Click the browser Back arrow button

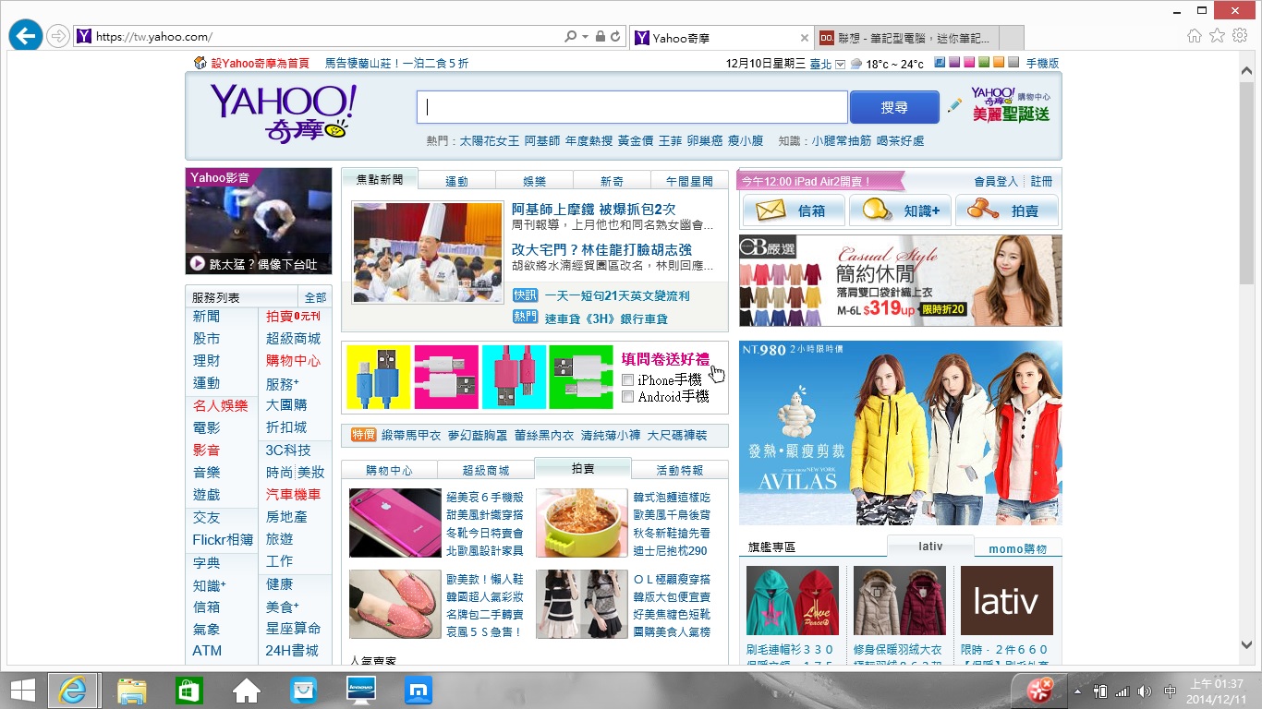click(25, 36)
